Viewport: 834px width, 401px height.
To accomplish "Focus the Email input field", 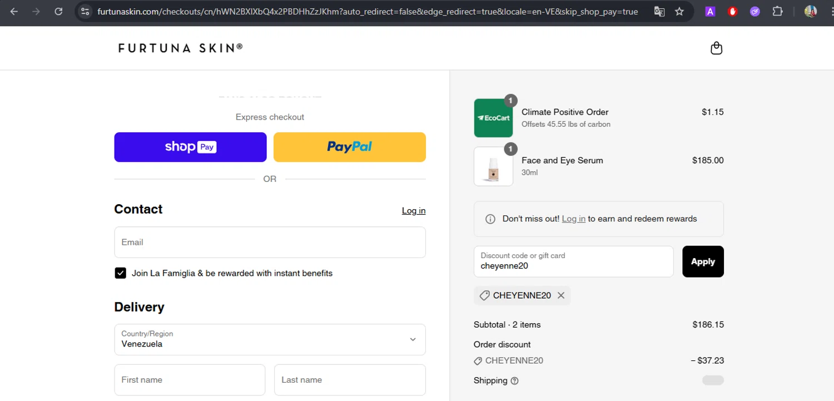I will (270, 242).
